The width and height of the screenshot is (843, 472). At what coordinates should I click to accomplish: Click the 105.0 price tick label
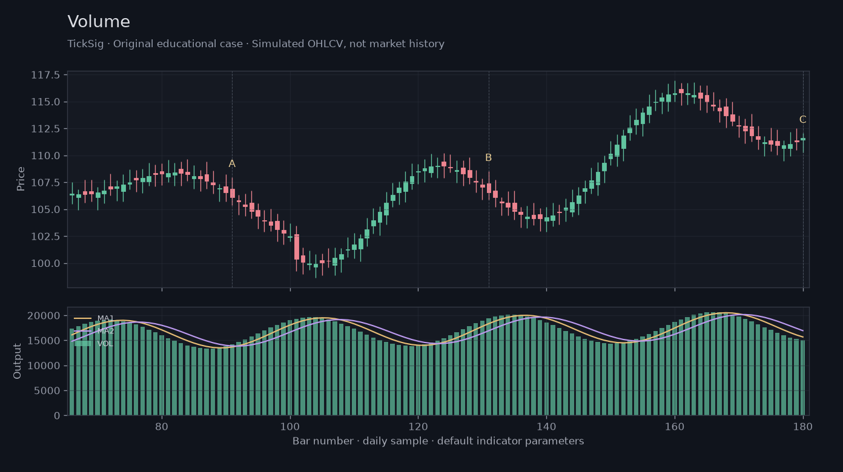point(45,209)
